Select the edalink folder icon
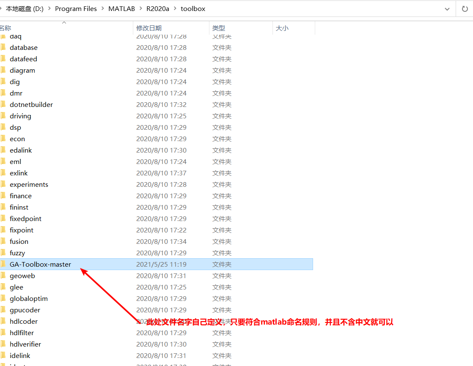Image resolution: width=473 pixels, height=366 pixels. coord(3,150)
